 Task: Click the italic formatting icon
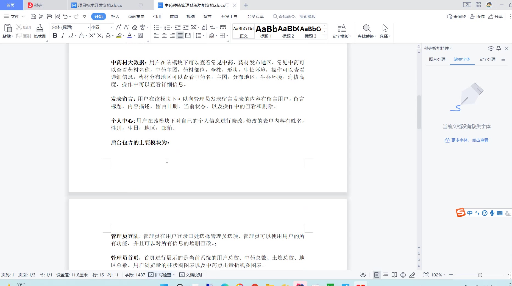63,35
